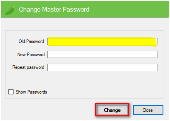
Task: Tick the Show Passwords checkbox
Action: 11,92
